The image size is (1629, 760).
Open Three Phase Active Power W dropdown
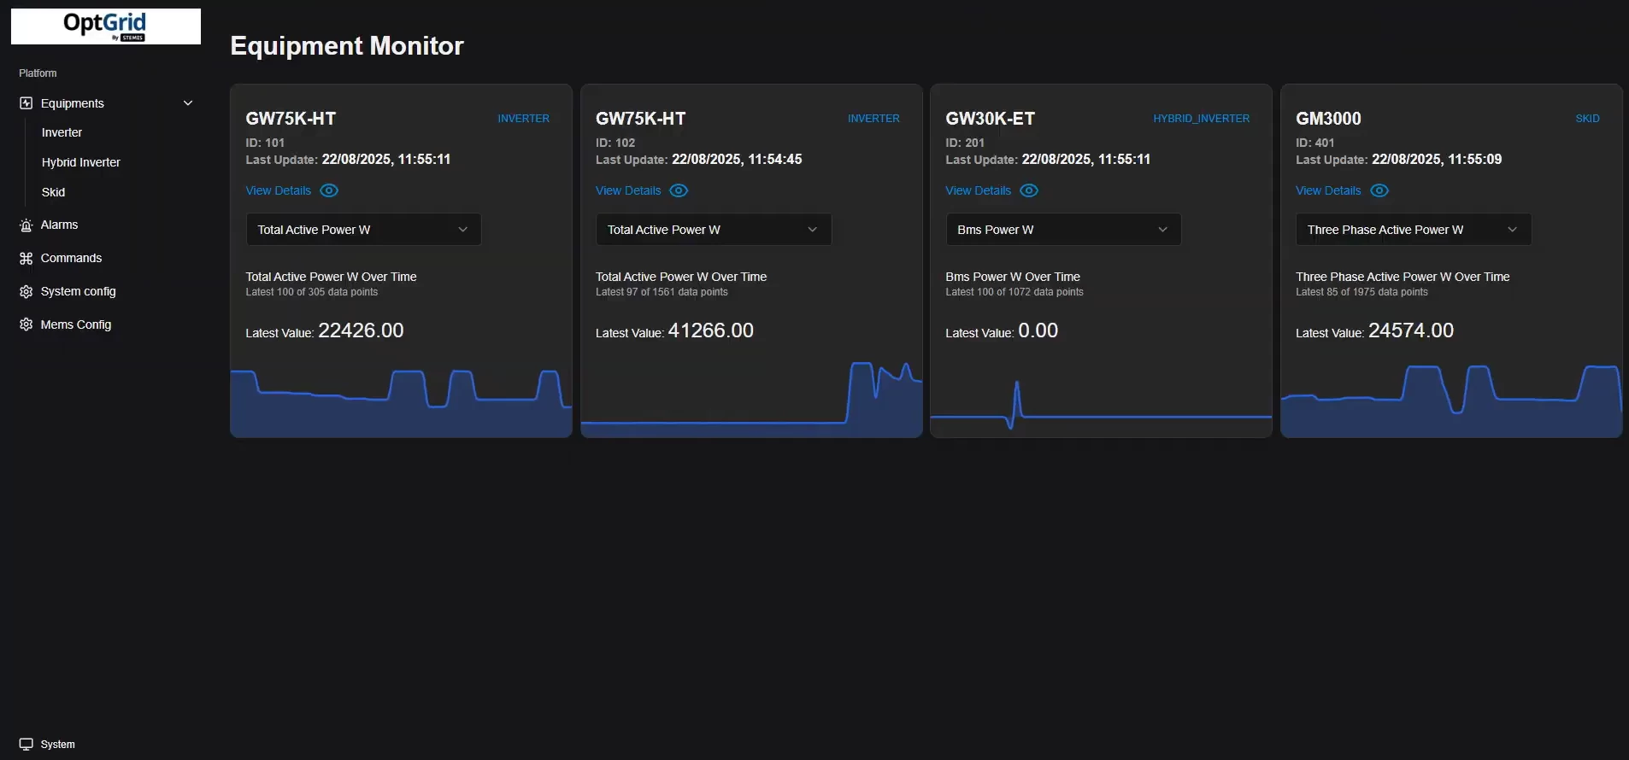pyautogui.click(x=1413, y=230)
